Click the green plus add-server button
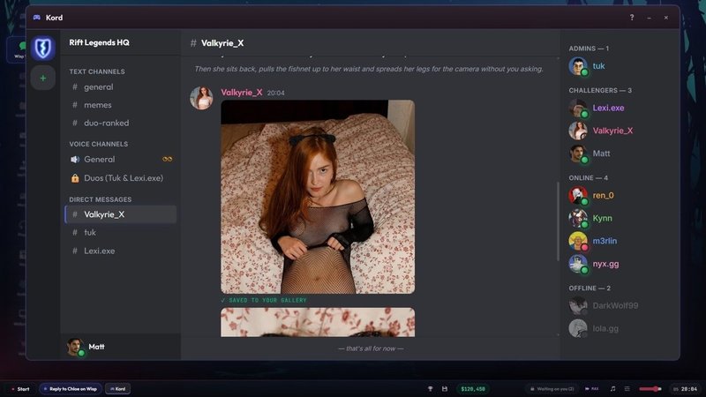The height and width of the screenshot is (397, 706). 43,78
